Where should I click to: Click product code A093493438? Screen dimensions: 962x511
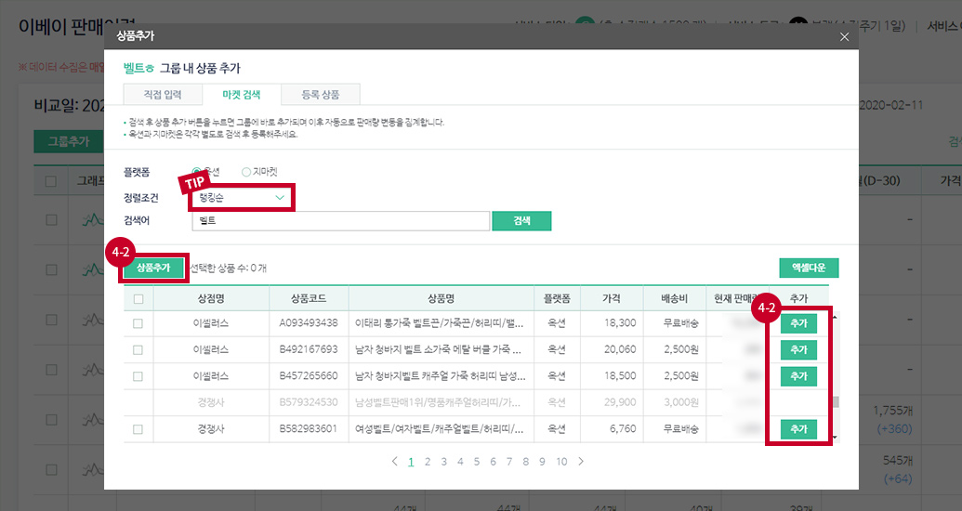pos(309,322)
